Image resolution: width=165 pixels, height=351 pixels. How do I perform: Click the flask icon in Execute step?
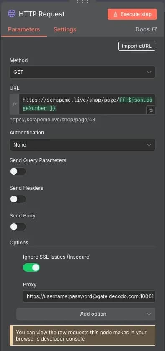[116, 14]
